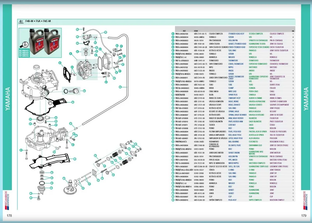Select callout 1 on the cylinder head diagram
The width and height of the screenshot is (312, 223).
pos(70,53)
